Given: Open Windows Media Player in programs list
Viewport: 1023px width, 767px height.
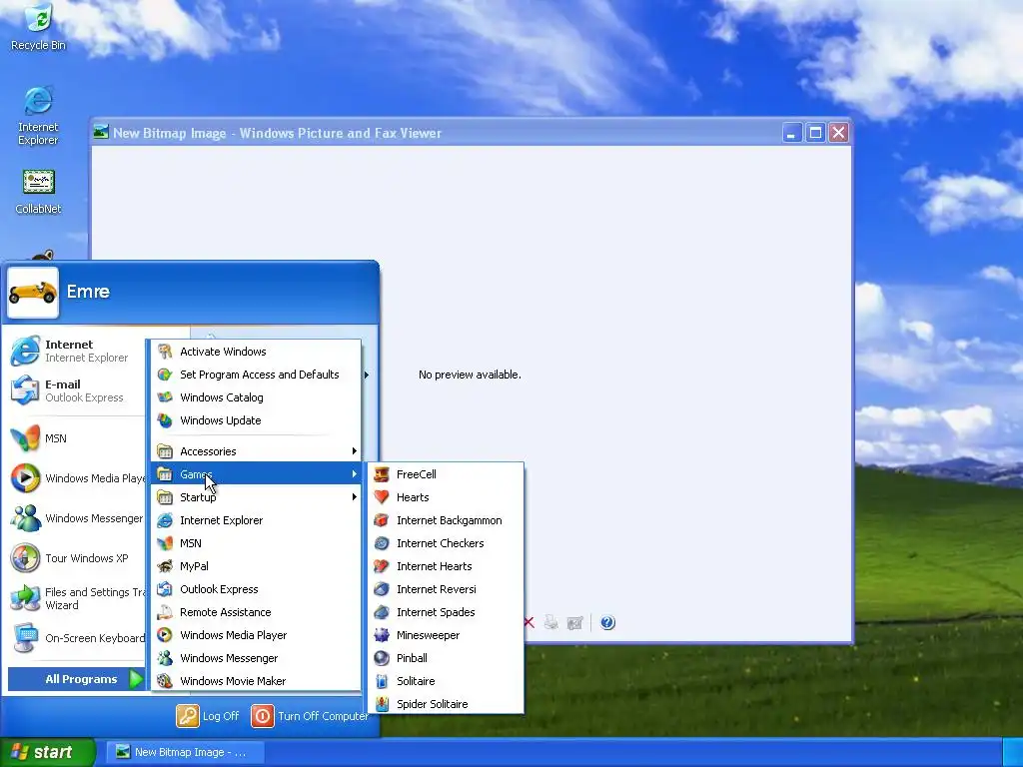Looking at the screenshot, I should click(256, 634).
